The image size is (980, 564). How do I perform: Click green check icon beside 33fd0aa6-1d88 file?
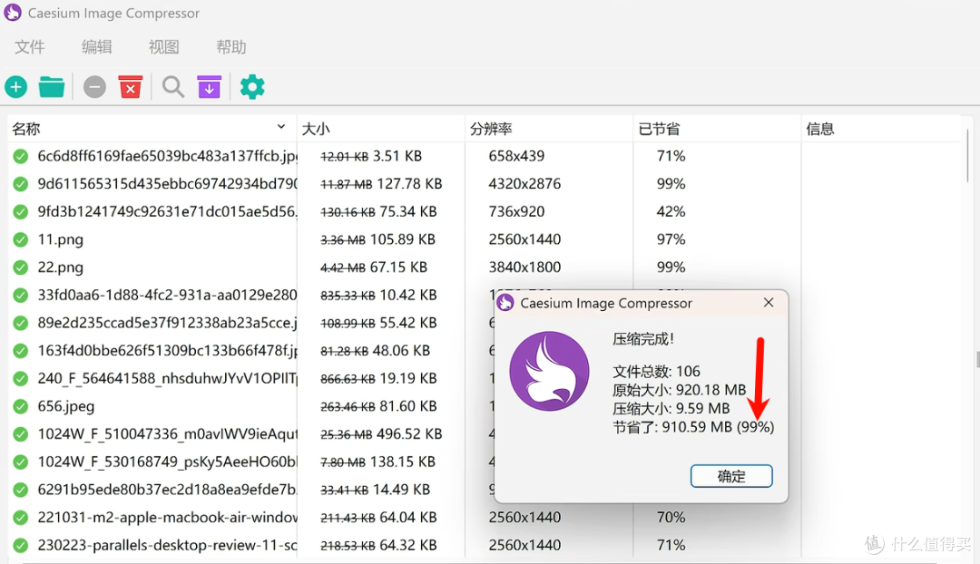[x=21, y=295]
